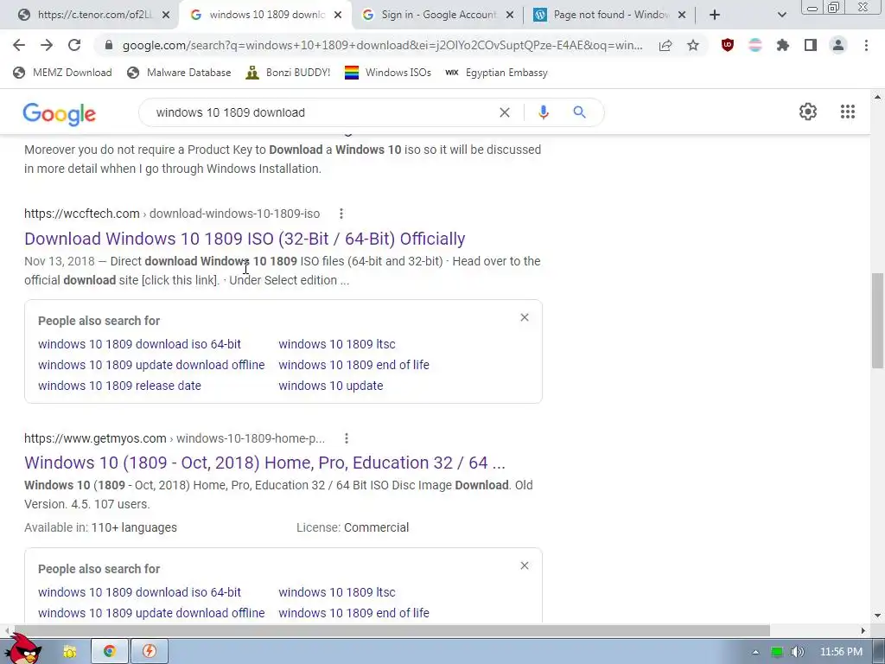Click the horizontal scrollbar at page bottom

[392, 630]
